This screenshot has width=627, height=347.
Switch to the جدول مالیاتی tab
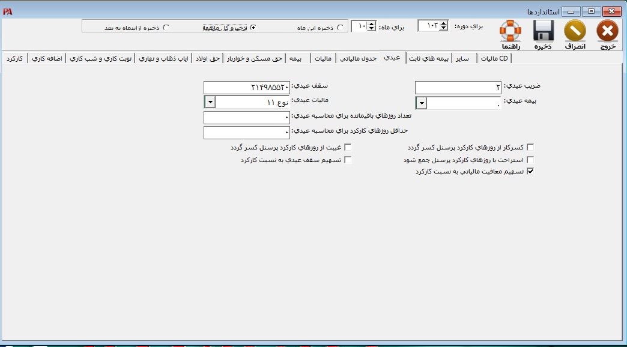[359, 58]
